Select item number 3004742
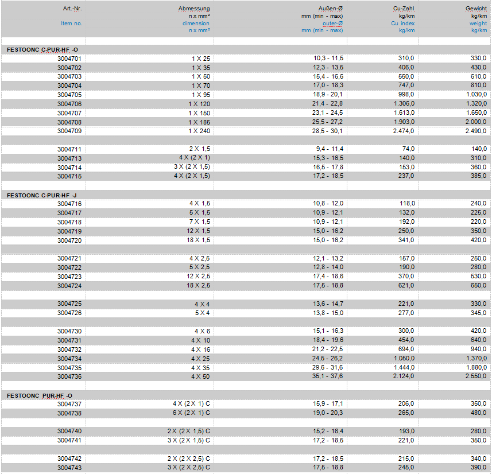Screen dimensions: 492x474 [x=69, y=459]
